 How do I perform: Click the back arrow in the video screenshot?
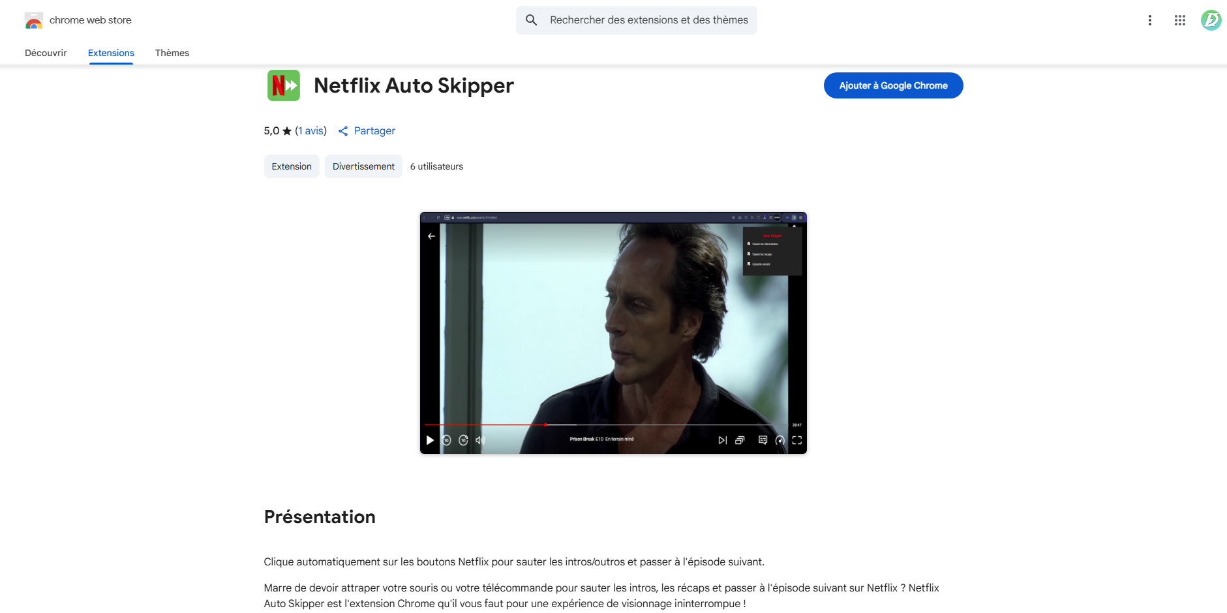tap(431, 236)
